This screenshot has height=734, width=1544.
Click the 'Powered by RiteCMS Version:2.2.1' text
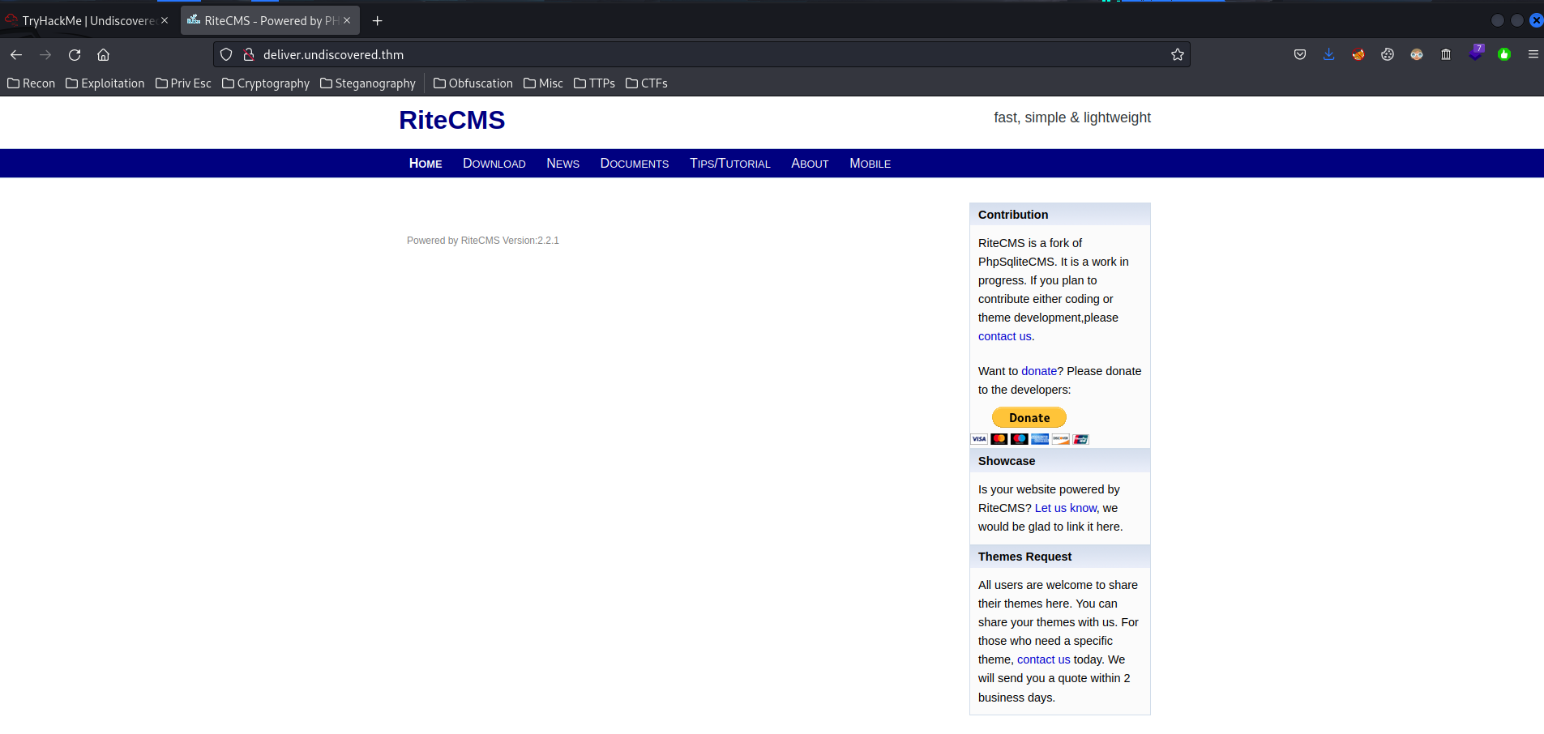point(483,241)
